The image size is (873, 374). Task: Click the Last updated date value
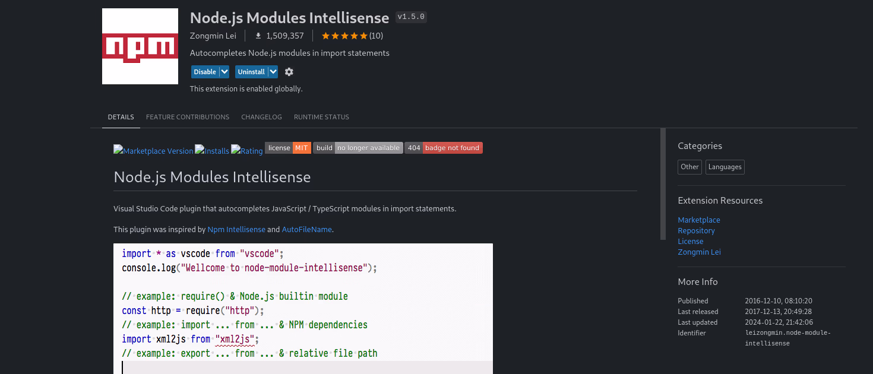tap(779, 322)
